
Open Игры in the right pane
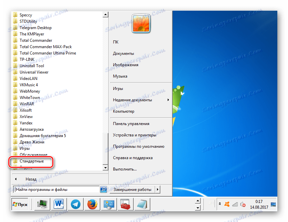[118, 89]
